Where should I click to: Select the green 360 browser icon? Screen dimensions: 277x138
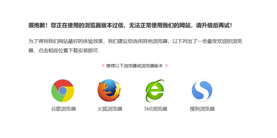[x=155, y=90]
